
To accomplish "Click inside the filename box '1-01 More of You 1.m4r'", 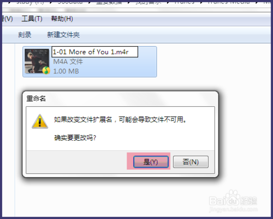I will [x=94, y=52].
